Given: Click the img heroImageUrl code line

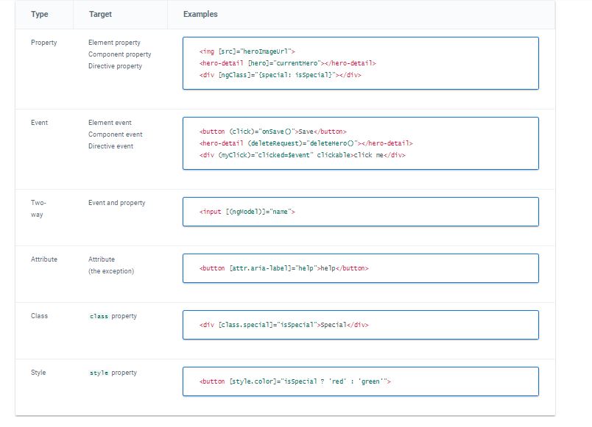Looking at the screenshot, I should pos(247,51).
